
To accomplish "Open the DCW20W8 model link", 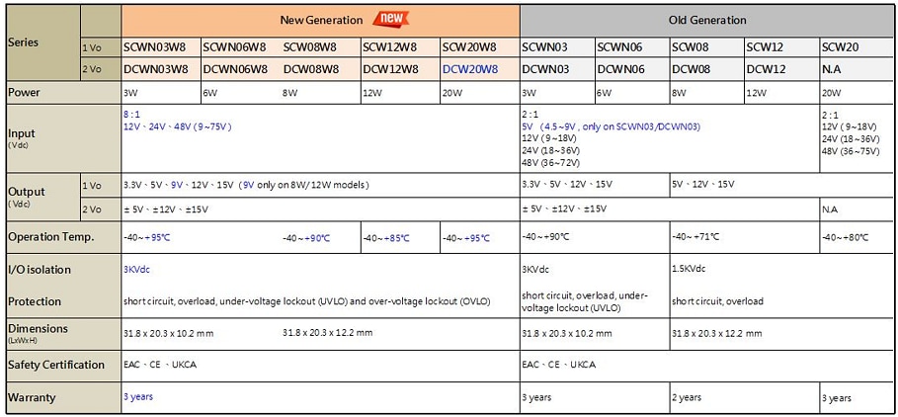I will tap(469, 69).
